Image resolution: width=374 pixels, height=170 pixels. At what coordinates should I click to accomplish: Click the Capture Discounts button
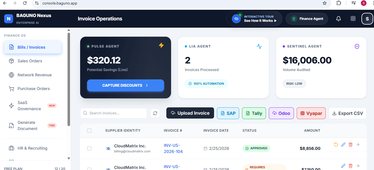(x=125, y=85)
